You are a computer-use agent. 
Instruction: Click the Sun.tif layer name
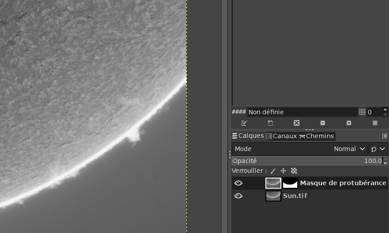tap(295, 196)
